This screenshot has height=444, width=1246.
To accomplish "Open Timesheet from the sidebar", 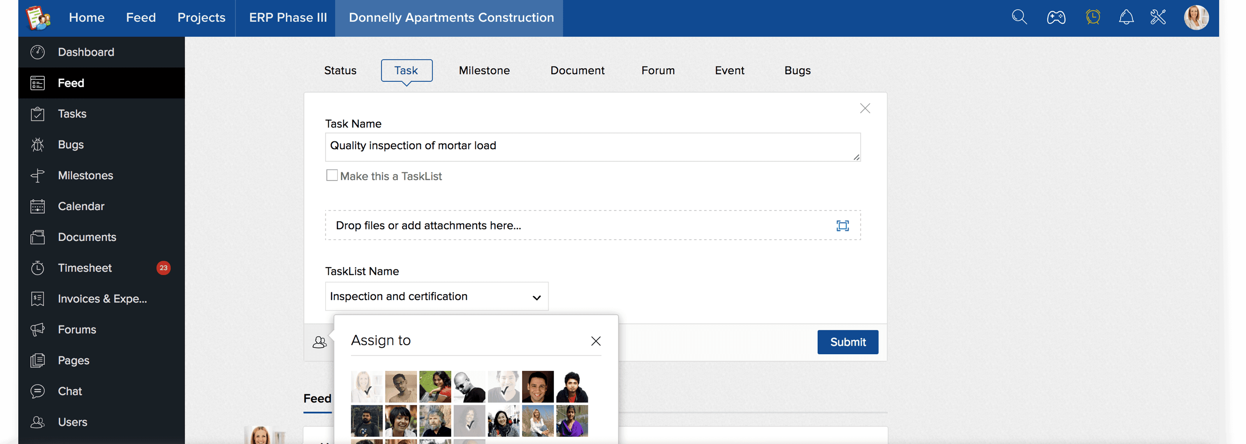I will pos(84,267).
